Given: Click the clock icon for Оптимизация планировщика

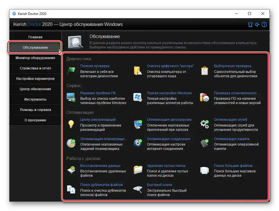Looking at the screenshot, I should pyautogui.click(x=71, y=143).
